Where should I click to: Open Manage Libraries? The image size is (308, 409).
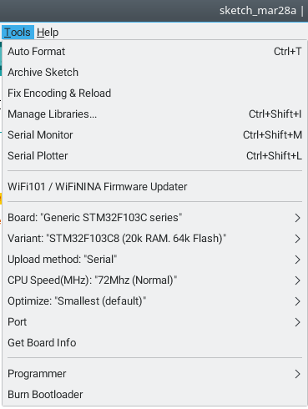point(154,114)
